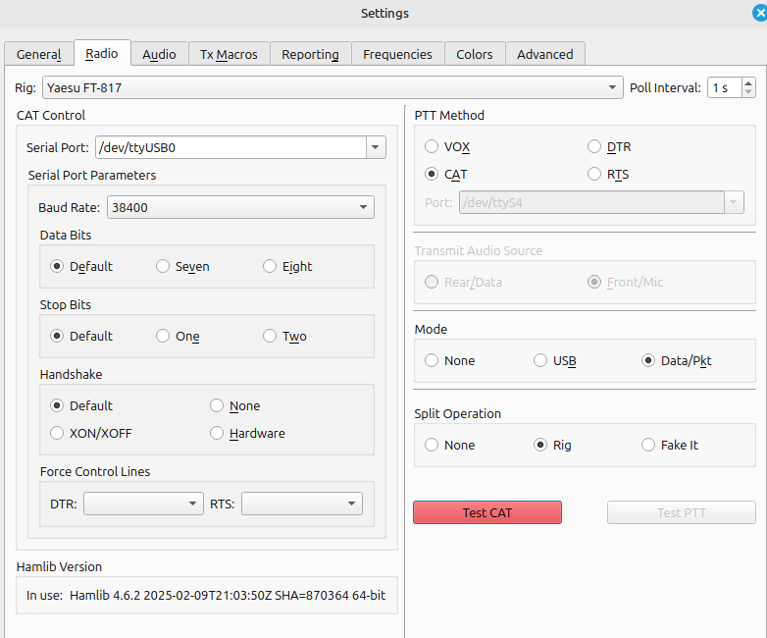Open the DTR force control dropdown
This screenshot has height=638, width=767.
point(143,504)
